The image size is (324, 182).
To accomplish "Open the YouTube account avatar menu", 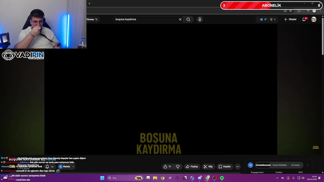I will [314, 19].
